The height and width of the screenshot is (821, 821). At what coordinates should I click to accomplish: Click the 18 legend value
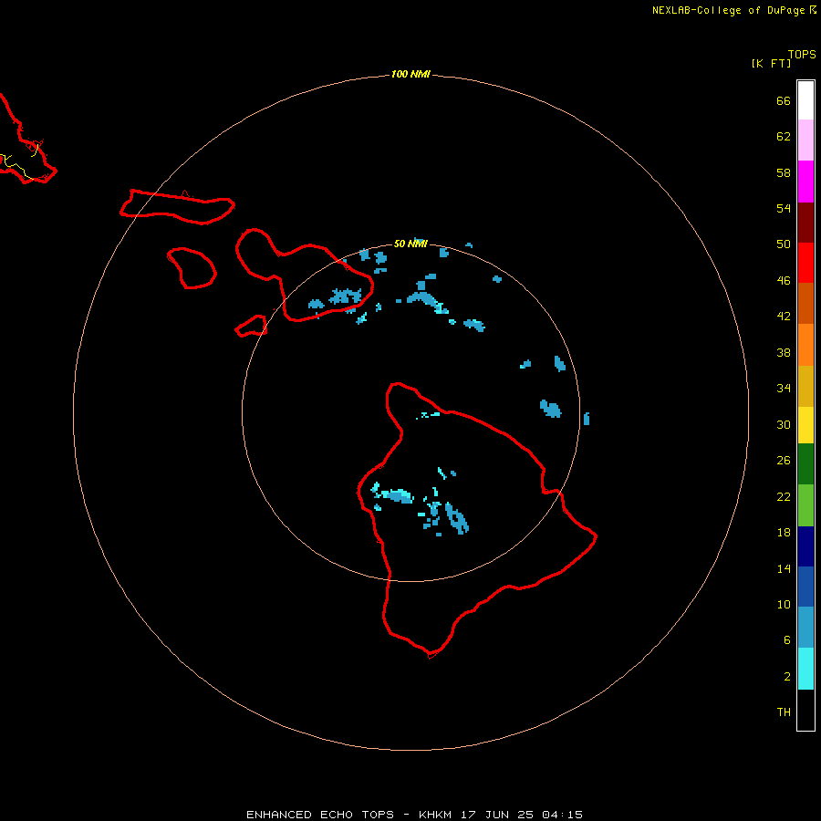click(x=784, y=533)
